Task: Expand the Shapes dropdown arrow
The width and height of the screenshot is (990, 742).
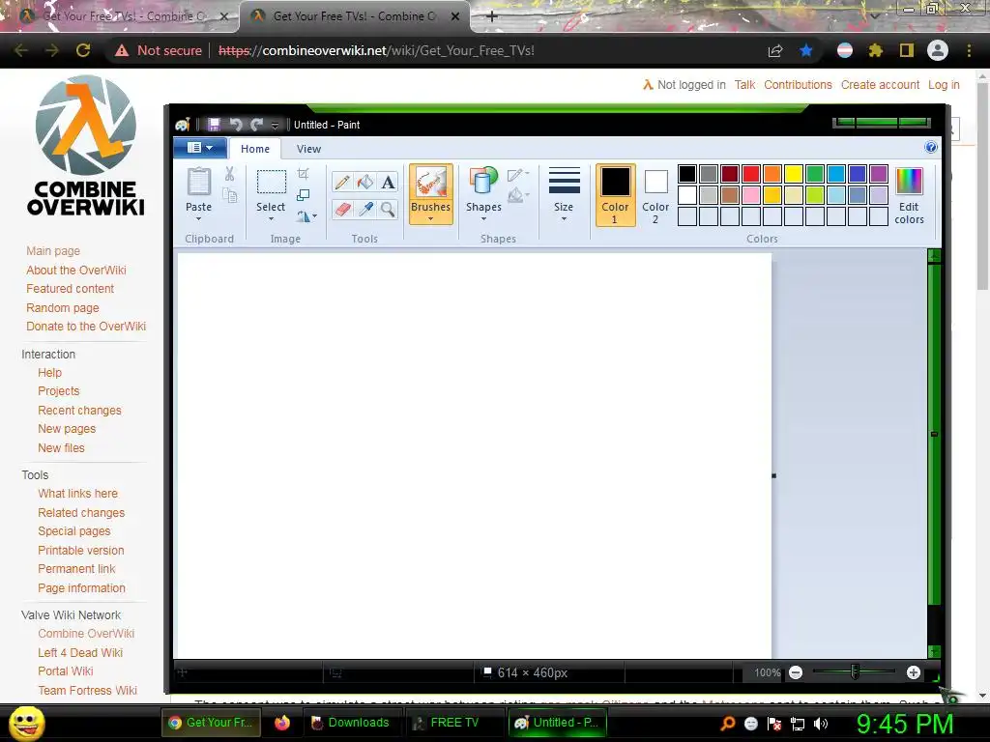Action: pos(483,219)
